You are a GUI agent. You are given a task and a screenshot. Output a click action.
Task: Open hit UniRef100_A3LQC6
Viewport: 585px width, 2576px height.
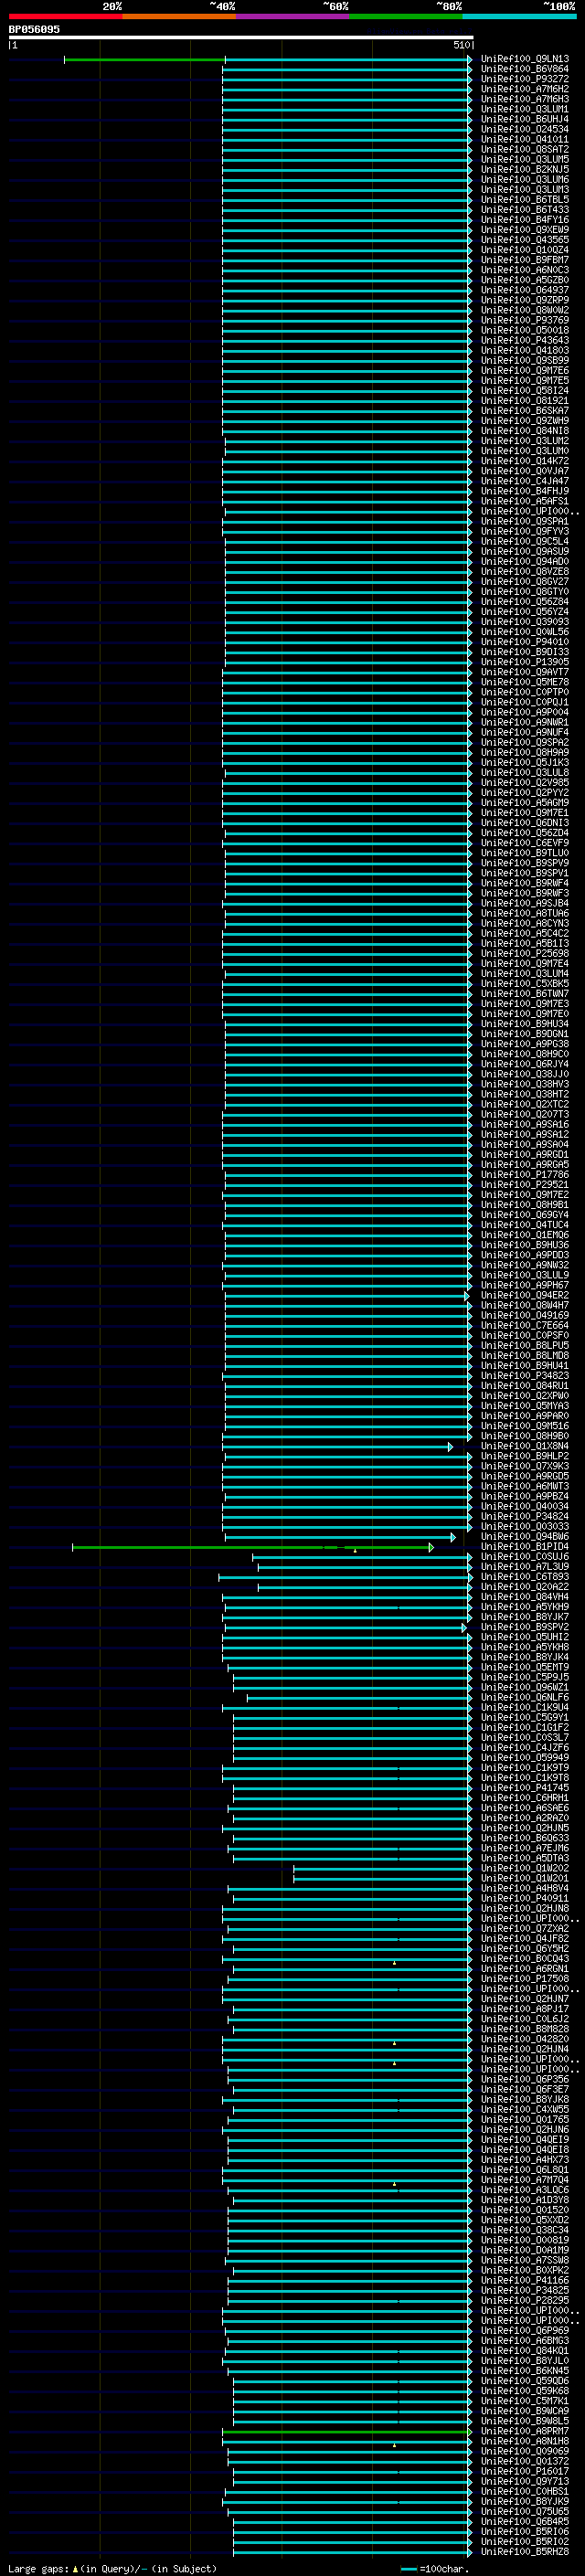point(524,2190)
